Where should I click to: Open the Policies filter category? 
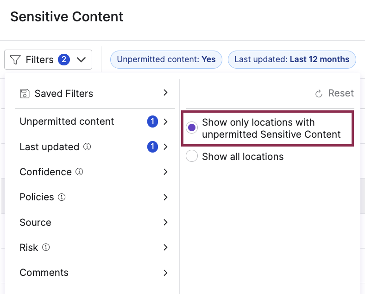click(95, 197)
